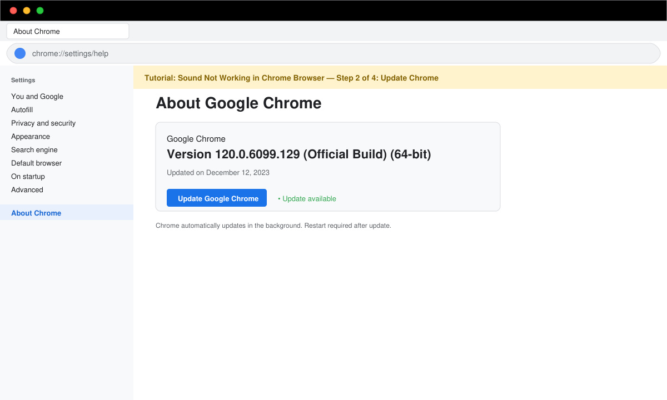
Task: Click the Settings sidebar header
Action: [23, 80]
